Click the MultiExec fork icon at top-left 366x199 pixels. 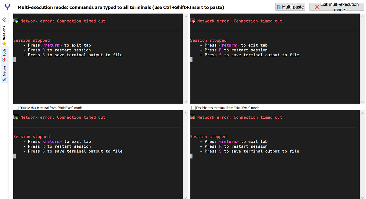[7, 7]
